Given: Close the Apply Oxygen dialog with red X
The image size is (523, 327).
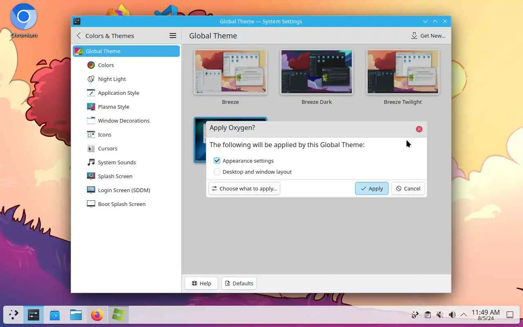Looking at the screenshot, I should click(419, 129).
